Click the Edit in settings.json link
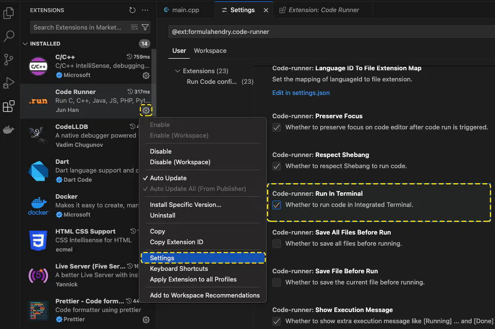Viewport: 495px width, 329px height. [301, 93]
